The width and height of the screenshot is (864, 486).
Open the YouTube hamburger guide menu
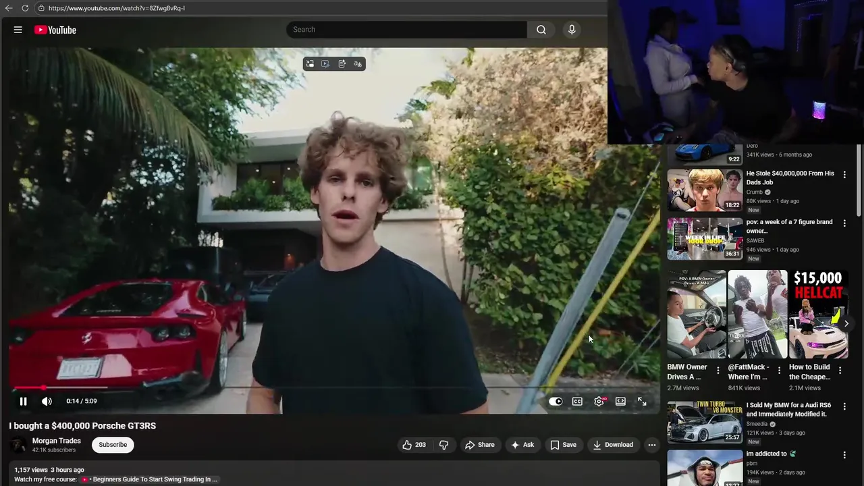pos(18,30)
